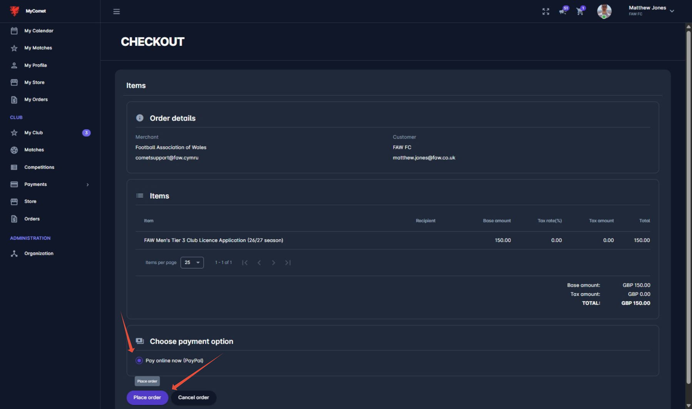The height and width of the screenshot is (409, 692).
Task: Go to first page of items
Action: (x=245, y=263)
